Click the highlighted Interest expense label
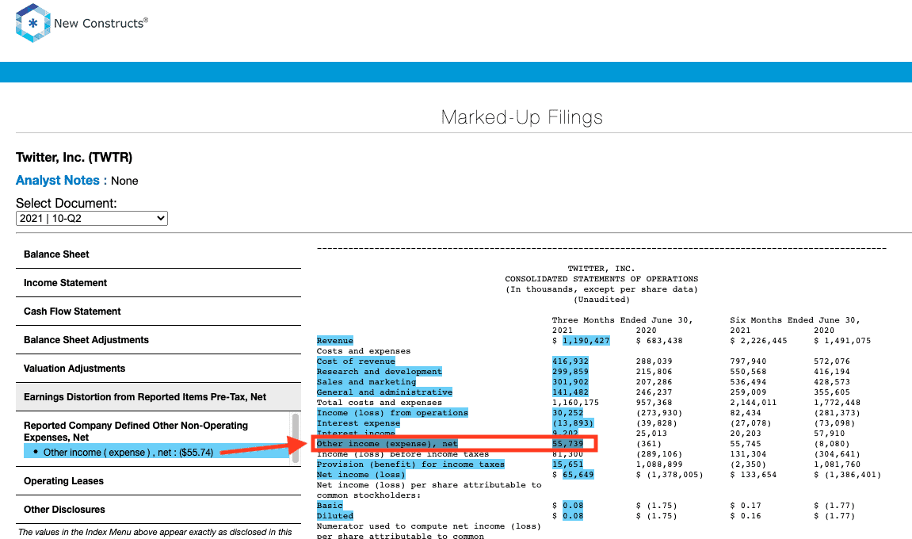Screen dimensions: 912x539 358,423
